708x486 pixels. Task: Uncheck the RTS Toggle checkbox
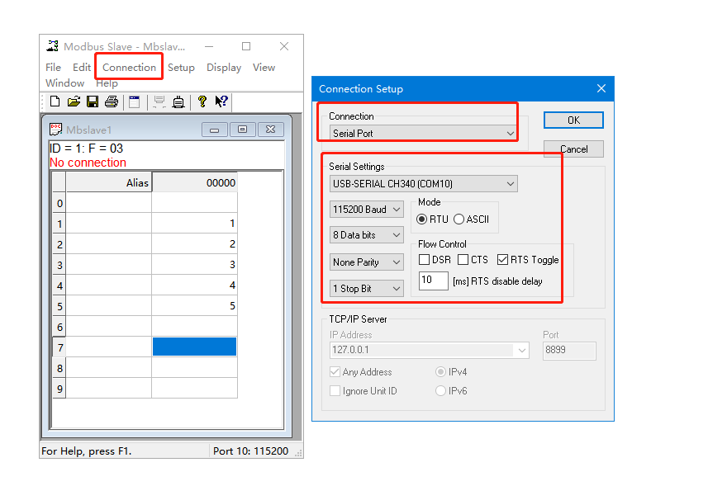click(x=502, y=260)
